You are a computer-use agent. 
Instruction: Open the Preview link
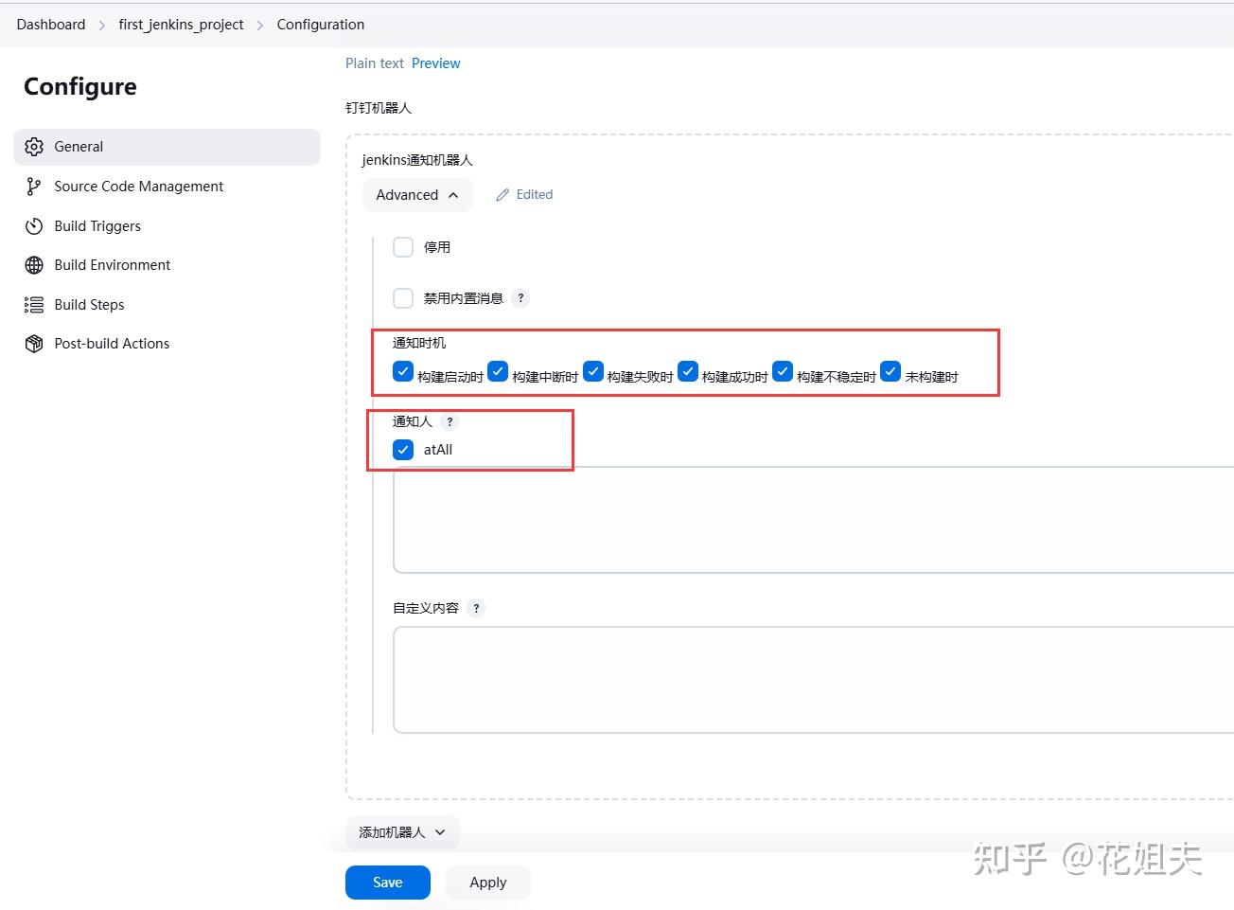[x=436, y=63]
